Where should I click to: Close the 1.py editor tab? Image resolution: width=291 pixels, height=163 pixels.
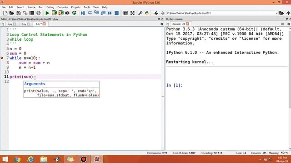(15, 24)
